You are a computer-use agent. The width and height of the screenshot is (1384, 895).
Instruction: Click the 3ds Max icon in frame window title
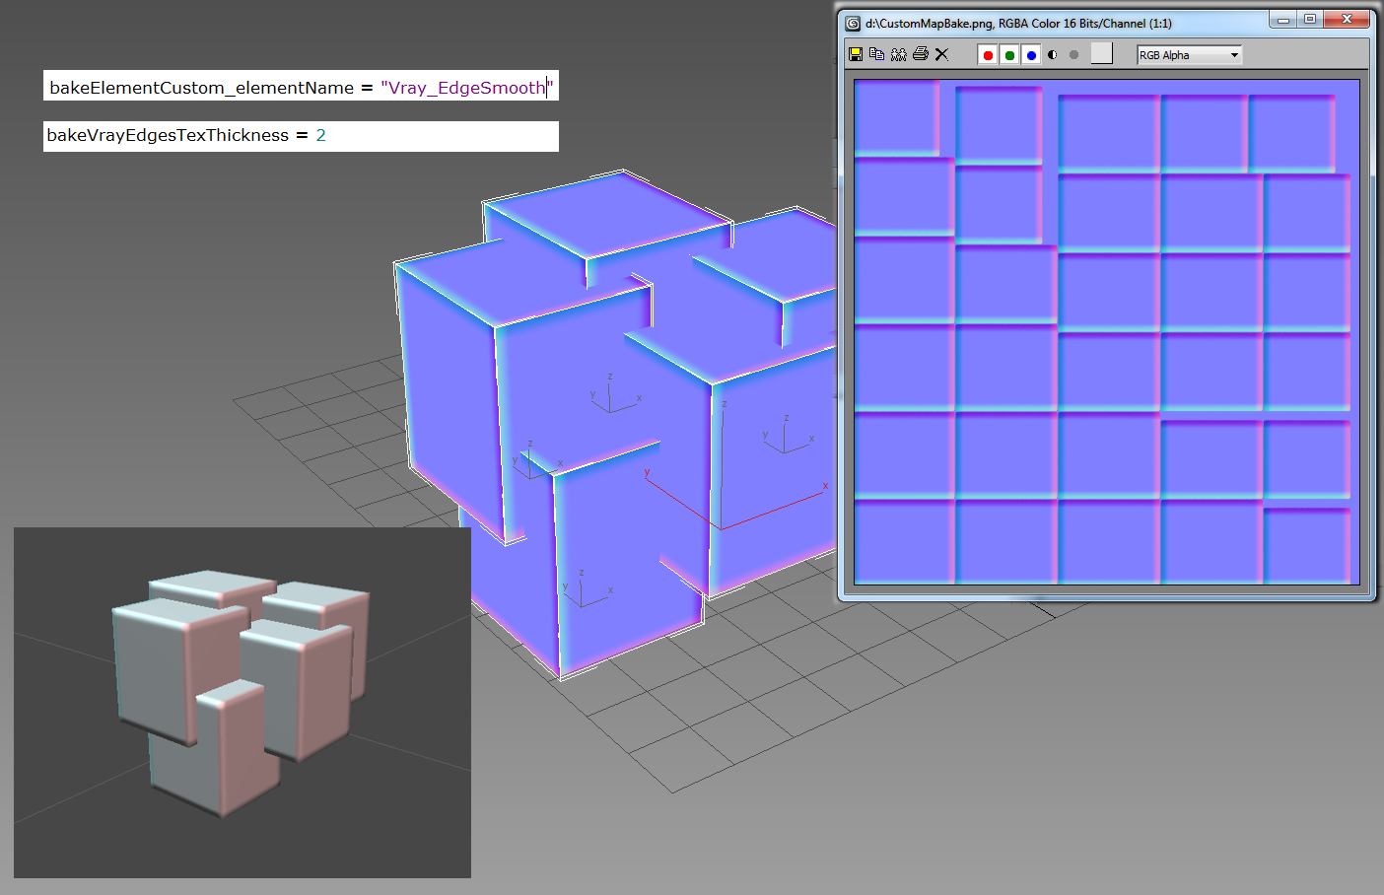click(x=854, y=23)
